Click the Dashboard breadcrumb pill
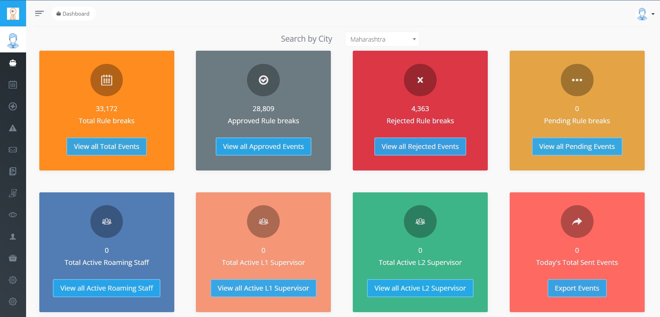The height and width of the screenshot is (317, 660). (x=73, y=14)
